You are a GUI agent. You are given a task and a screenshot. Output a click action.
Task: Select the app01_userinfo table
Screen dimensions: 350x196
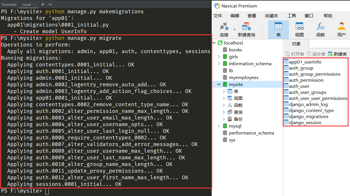pos(305,62)
